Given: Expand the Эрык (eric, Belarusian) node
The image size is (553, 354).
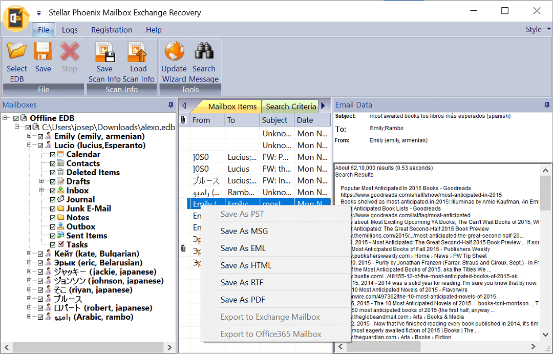Looking at the screenshot, I should (29, 262).
